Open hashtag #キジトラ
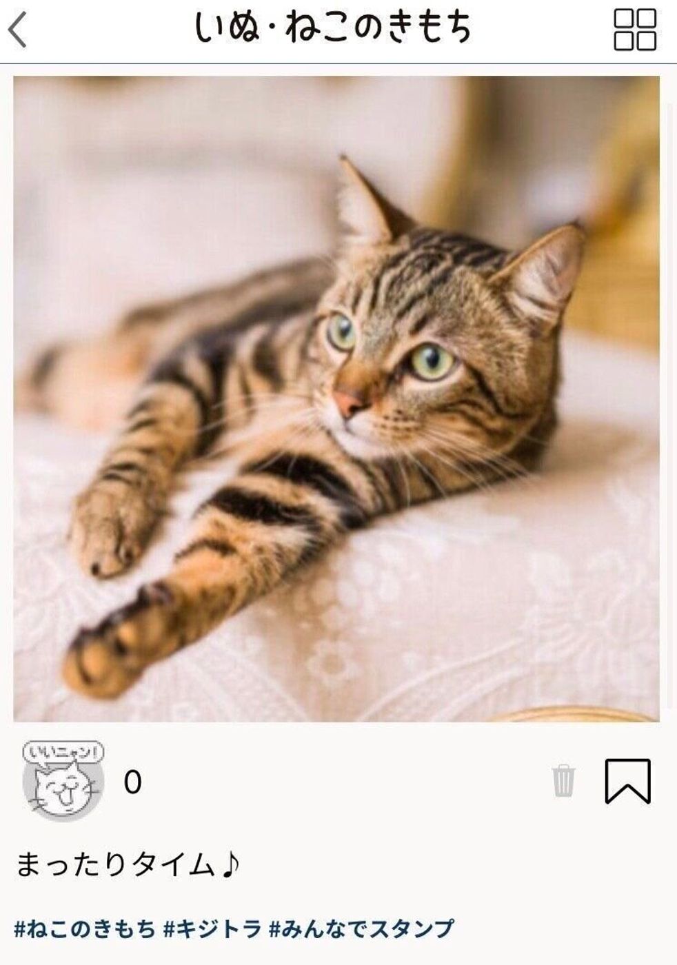The height and width of the screenshot is (965, 677). [x=212, y=928]
